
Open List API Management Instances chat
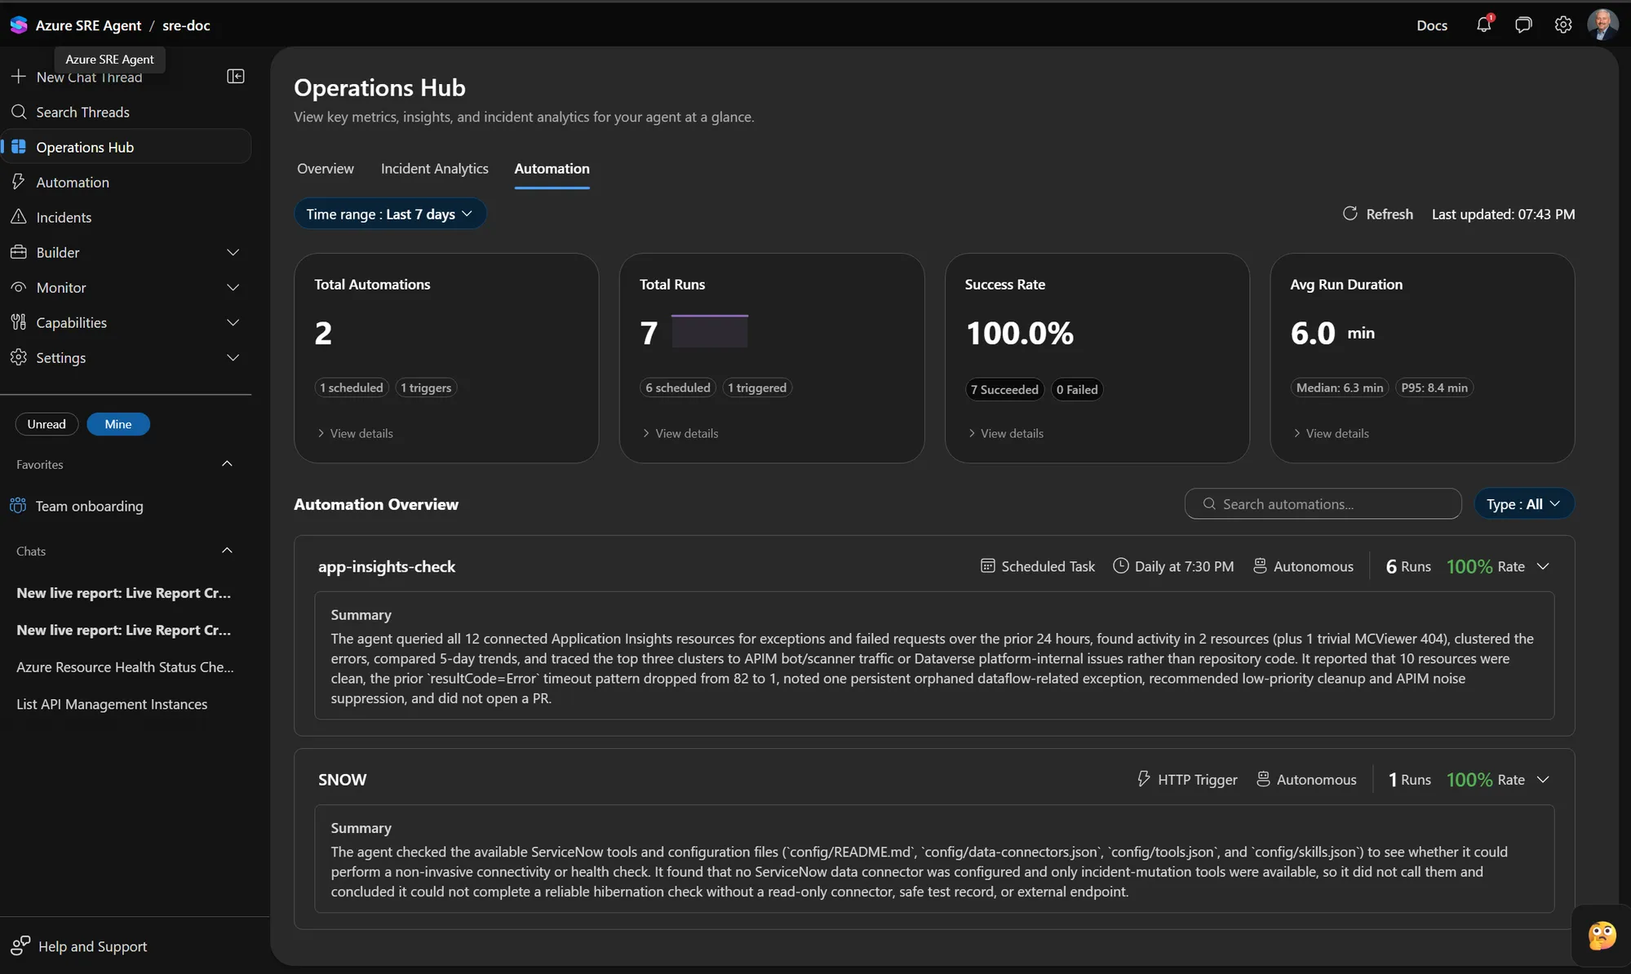tap(112, 704)
